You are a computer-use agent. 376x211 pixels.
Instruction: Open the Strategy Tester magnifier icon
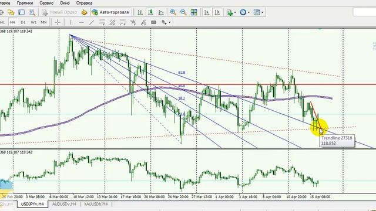click(32, 12)
